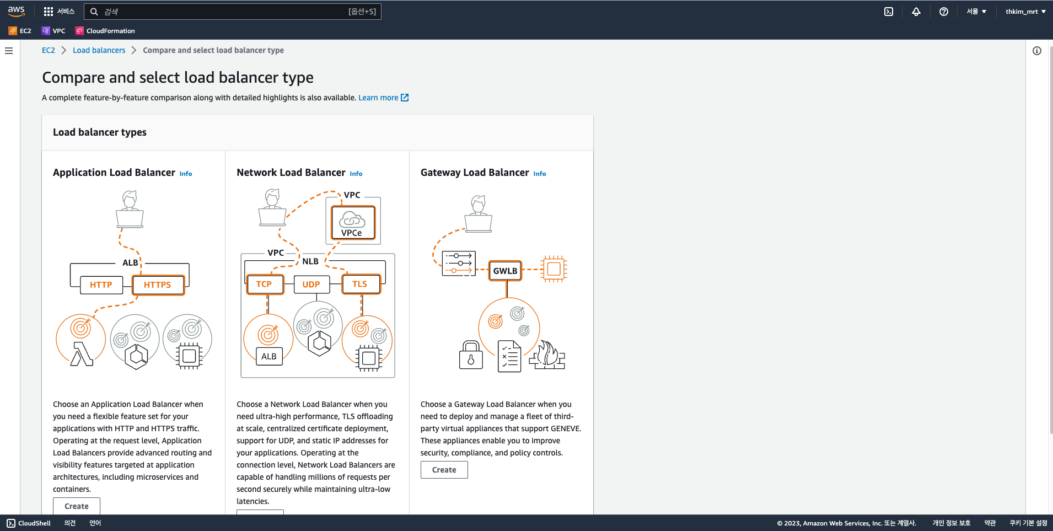Open Network Load Balancer Info link
This screenshot has height=531, width=1053.
click(x=356, y=174)
